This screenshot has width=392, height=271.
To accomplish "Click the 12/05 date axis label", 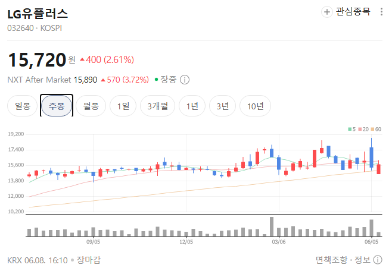I will click(186, 241).
